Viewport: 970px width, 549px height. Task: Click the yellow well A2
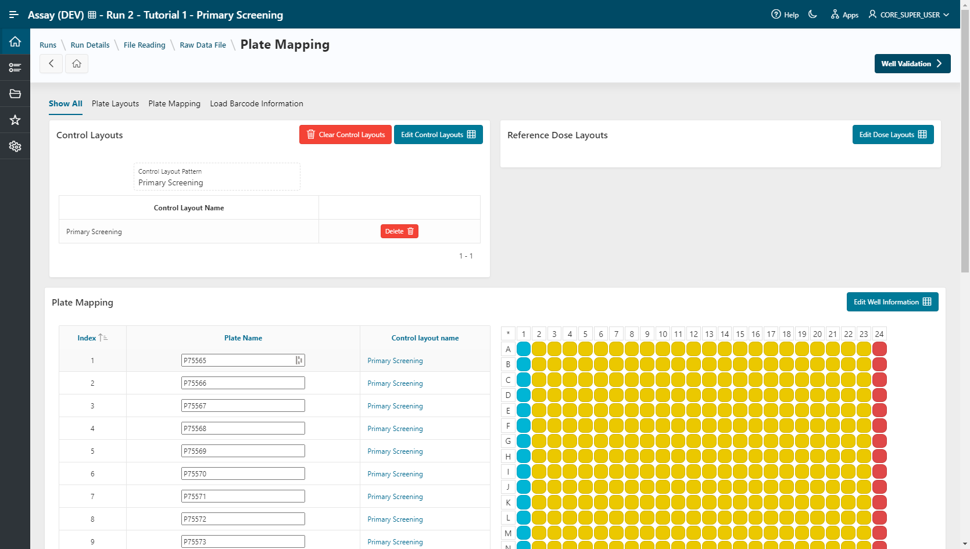click(539, 349)
